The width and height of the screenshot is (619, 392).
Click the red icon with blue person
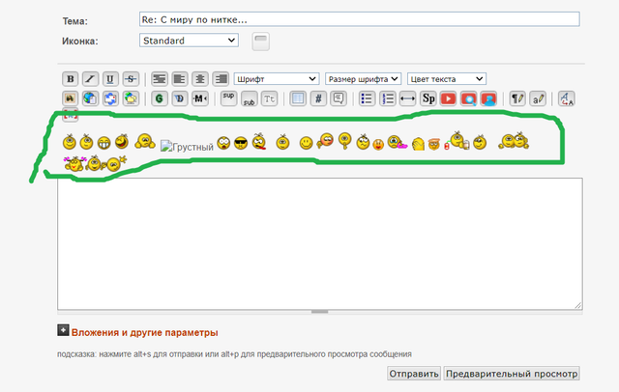[x=488, y=98]
